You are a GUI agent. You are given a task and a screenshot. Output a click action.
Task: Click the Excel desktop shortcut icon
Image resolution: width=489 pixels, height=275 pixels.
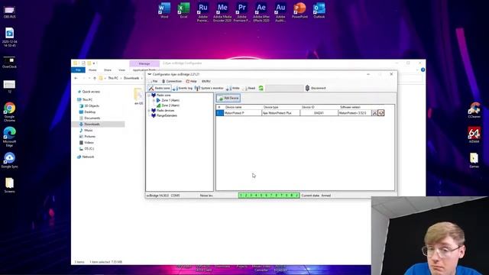[x=183, y=11]
